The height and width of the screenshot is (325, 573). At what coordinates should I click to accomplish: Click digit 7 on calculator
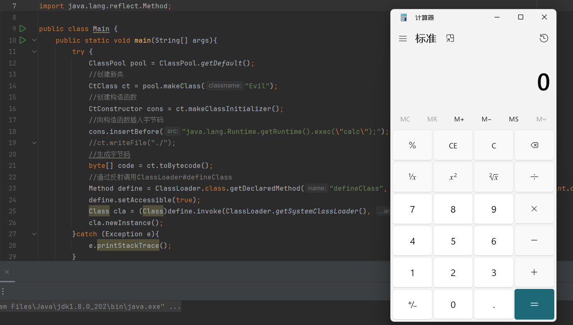point(412,209)
